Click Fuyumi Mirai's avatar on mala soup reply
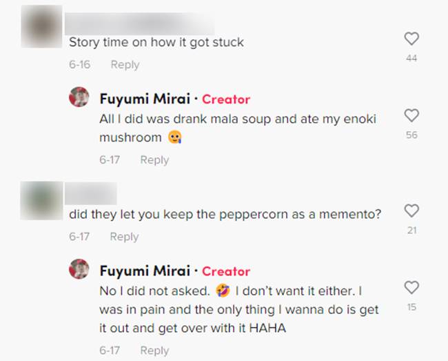Image resolution: width=448 pixels, height=361 pixels. [x=79, y=98]
